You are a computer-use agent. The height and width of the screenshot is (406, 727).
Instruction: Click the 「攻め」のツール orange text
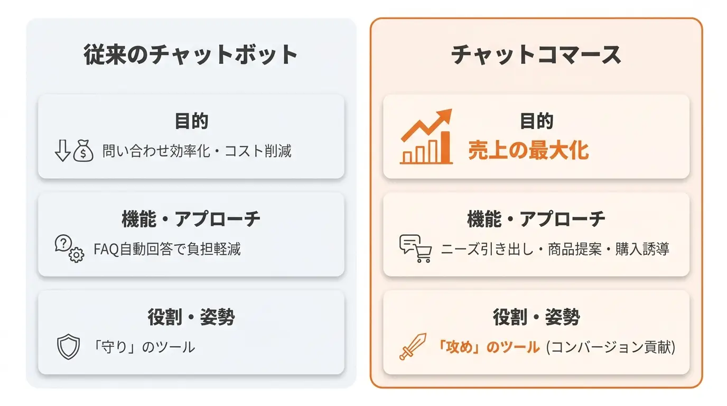click(x=488, y=347)
